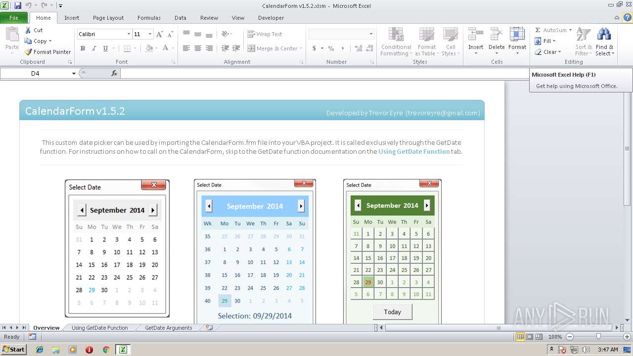This screenshot has height=356, width=633.
Task: Switch to Using GetDate Function sheet tab
Action: (99, 328)
